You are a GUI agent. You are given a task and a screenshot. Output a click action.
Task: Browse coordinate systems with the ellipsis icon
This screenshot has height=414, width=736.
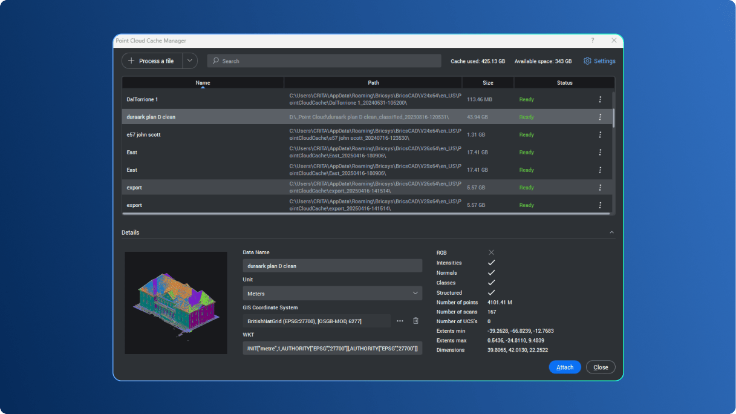pos(400,320)
